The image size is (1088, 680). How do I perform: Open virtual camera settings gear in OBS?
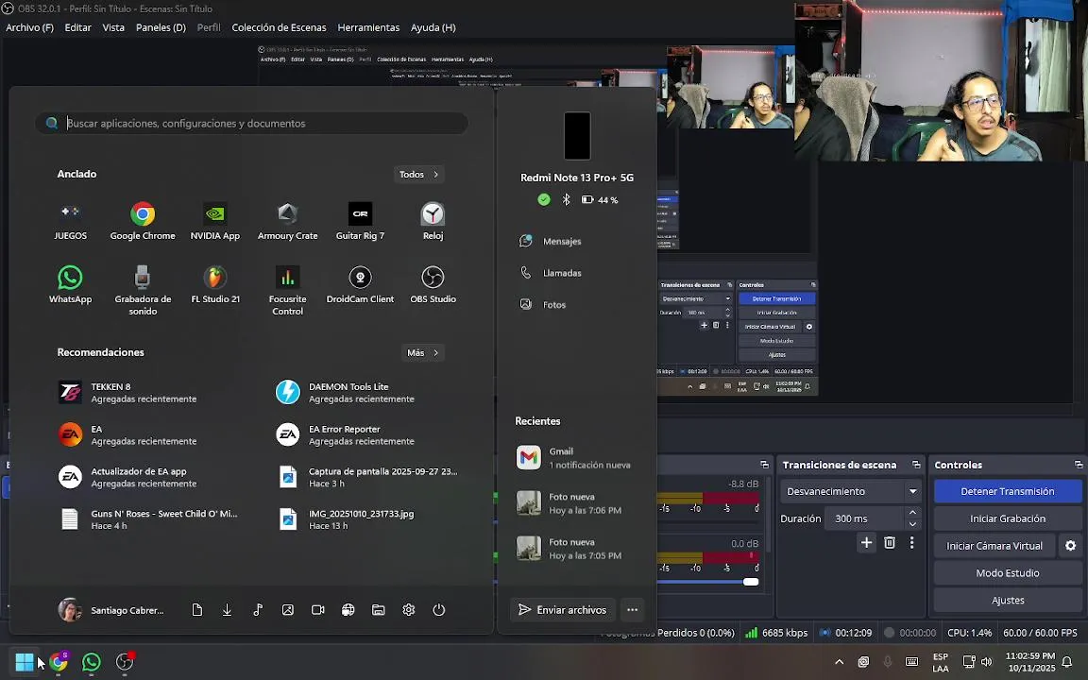[x=1071, y=546]
